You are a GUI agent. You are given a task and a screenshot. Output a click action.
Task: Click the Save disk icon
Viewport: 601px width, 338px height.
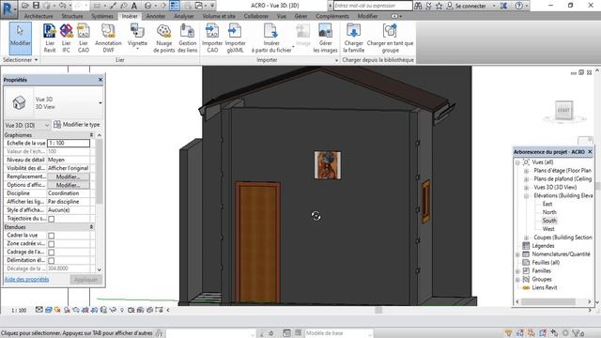pos(36,6)
